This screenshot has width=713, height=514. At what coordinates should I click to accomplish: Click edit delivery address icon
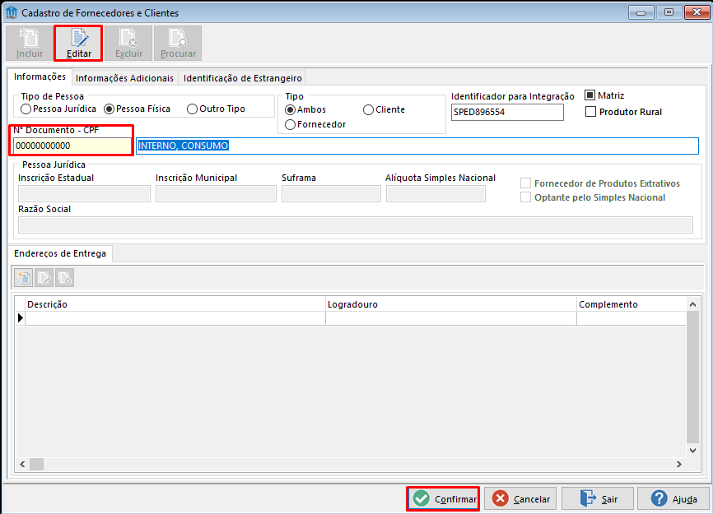[x=44, y=277]
